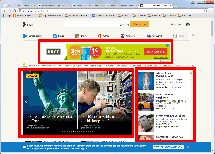Open the OneDrive shortcut
The width and height of the screenshot is (215, 154).
pyautogui.click(x=154, y=36)
